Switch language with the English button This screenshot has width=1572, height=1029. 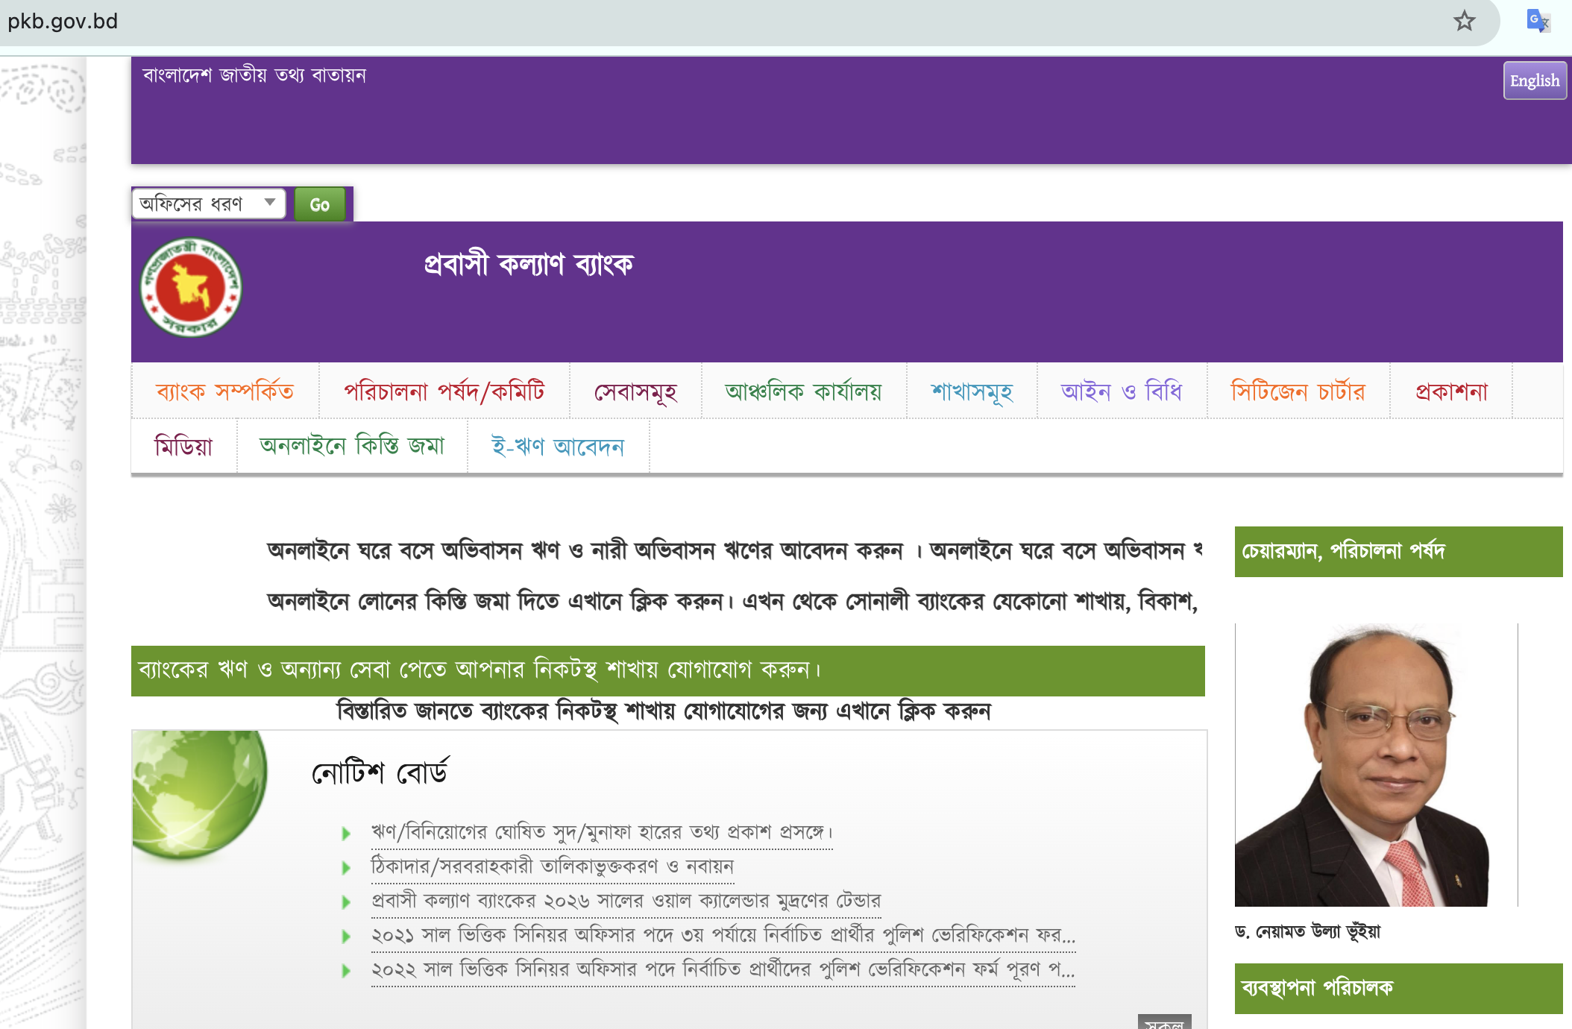point(1534,81)
